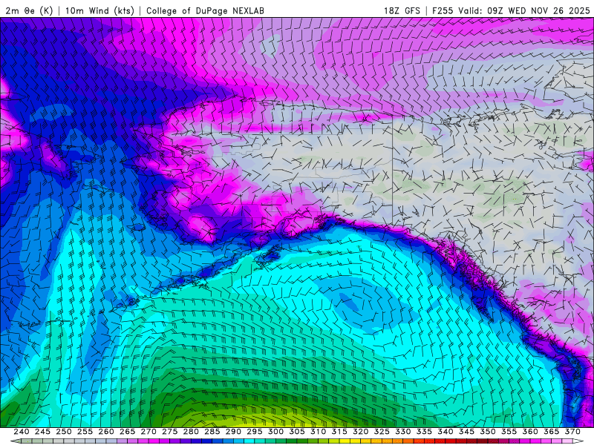The image size is (594, 445).
Task: Select legend value 320
Action: [361, 432]
